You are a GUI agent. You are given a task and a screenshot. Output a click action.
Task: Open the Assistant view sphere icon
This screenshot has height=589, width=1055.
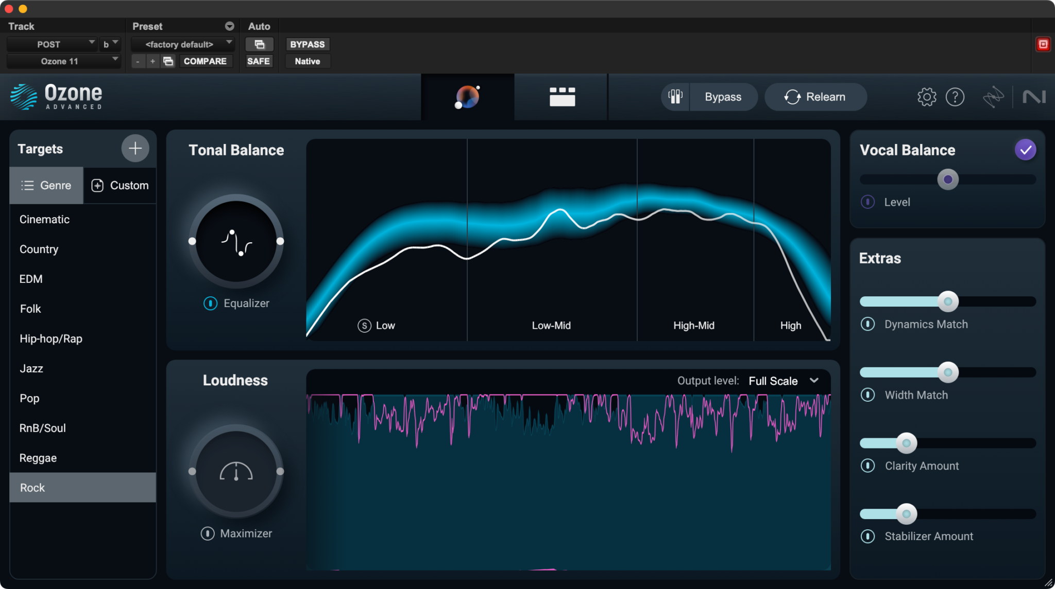(467, 97)
